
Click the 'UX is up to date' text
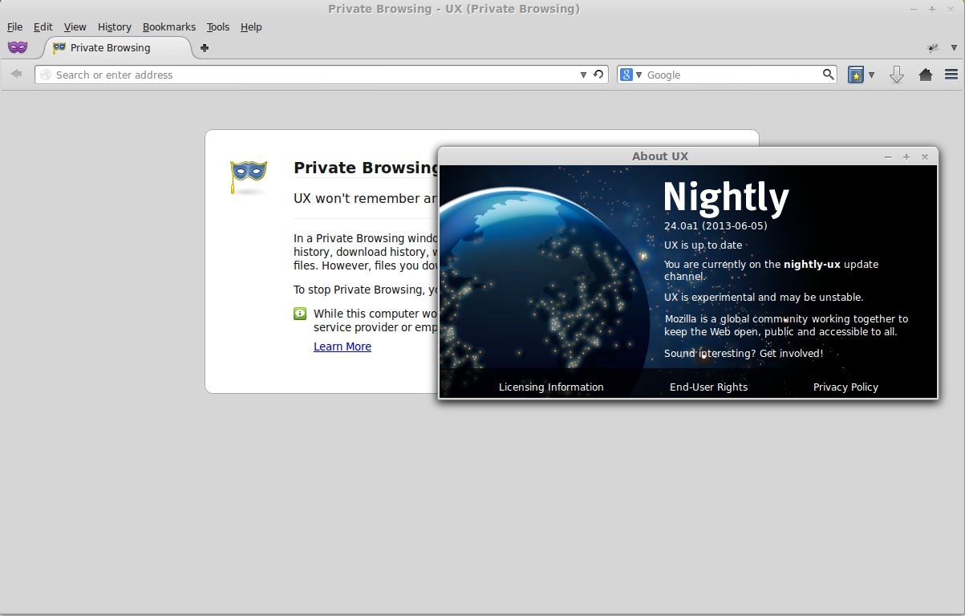(703, 245)
